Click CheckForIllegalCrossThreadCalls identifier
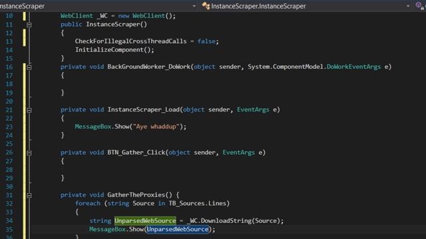Image resolution: width=426 pixels, height=239 pixels. [x=130, y=41]
